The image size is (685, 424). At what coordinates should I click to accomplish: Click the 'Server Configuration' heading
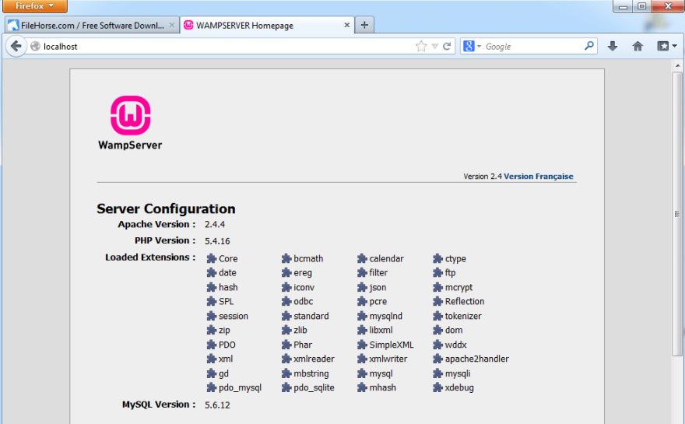tap(166, 208)
